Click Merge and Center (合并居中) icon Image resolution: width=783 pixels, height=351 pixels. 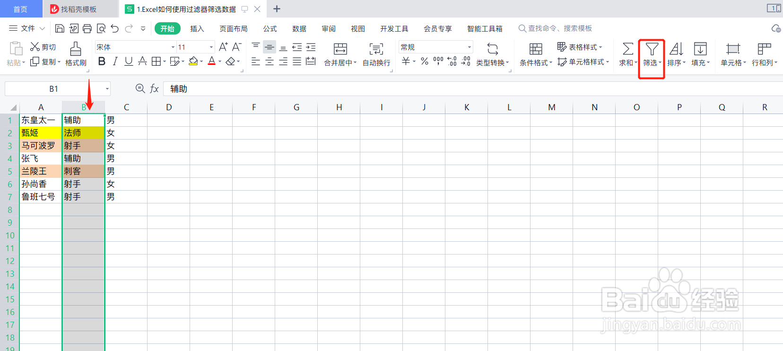pyautogui.click(x=340, y=49)
